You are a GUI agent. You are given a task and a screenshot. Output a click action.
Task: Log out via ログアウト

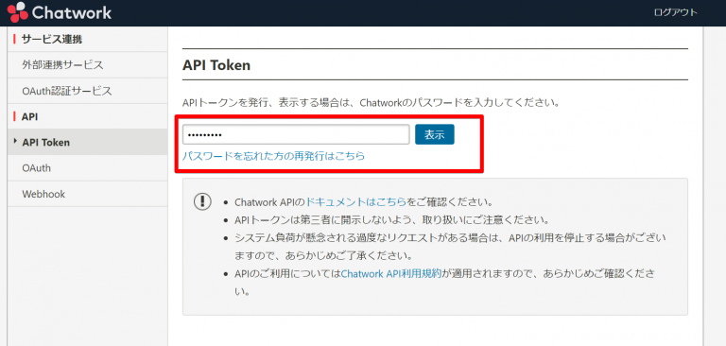(x=676, y=13)
